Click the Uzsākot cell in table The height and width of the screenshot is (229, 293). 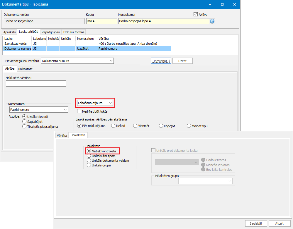tap(86, 49)
